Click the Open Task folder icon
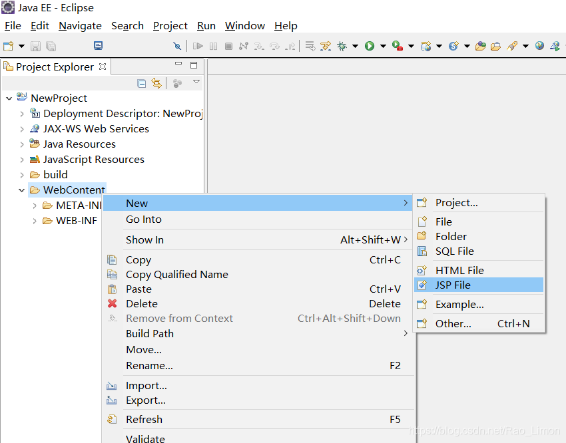The width and height of the screenshot is (566, 443). pyautogui.click(x=495, y=46)
